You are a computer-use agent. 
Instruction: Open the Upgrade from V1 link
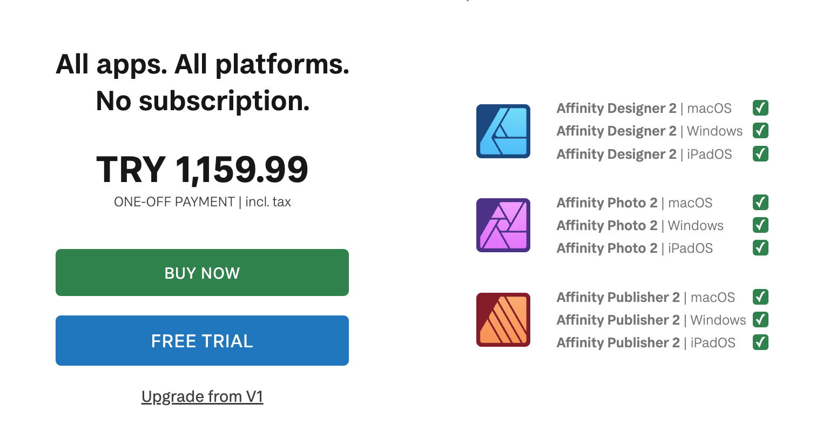pyautogui.click(x=202, y=396)
